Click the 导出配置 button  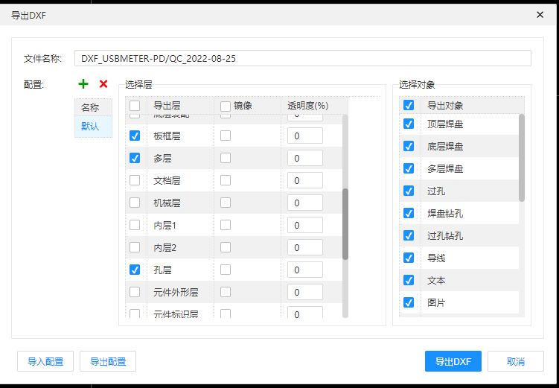(x=108, y=361)
